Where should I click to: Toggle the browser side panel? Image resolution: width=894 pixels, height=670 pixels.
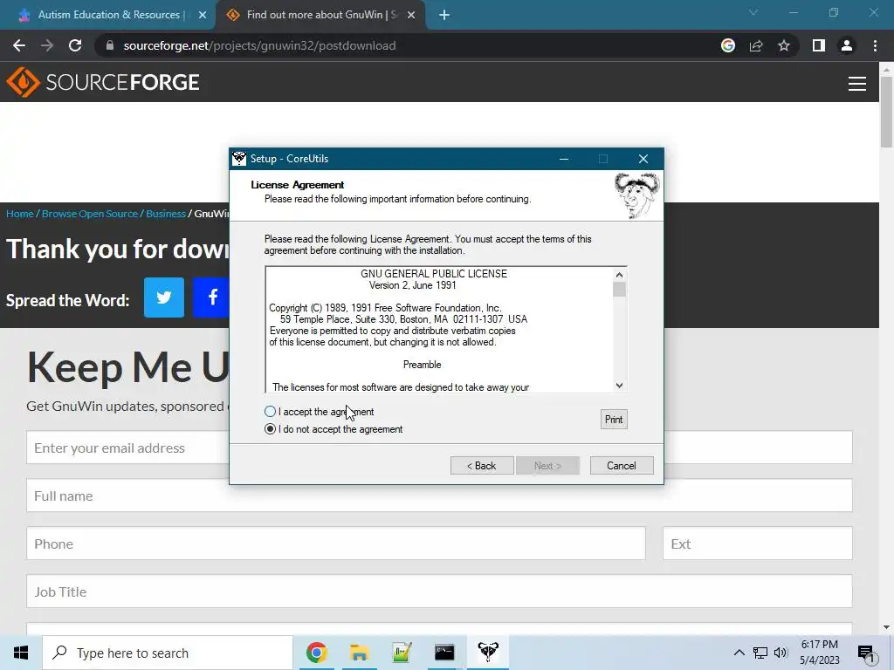(x=819, y=45)
